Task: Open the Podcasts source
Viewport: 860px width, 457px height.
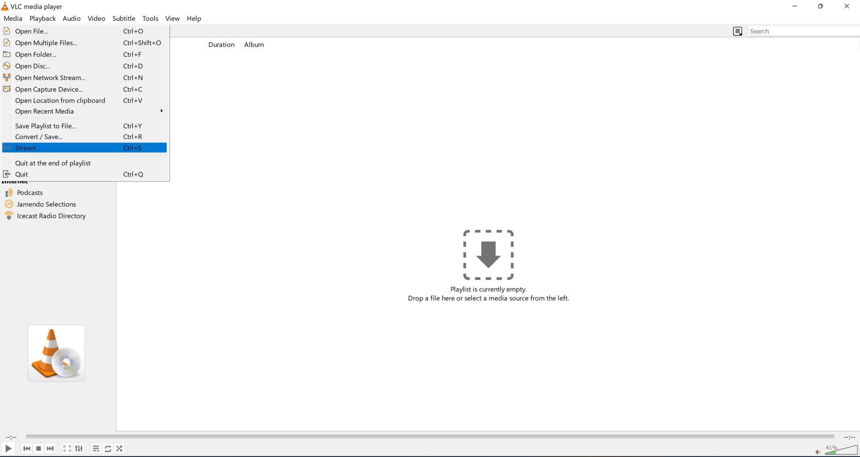Action: tap(30, 192)
